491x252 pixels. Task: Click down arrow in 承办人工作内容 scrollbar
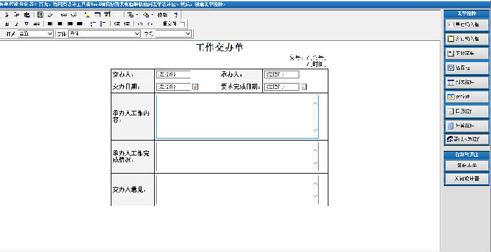tap(315, 130)
